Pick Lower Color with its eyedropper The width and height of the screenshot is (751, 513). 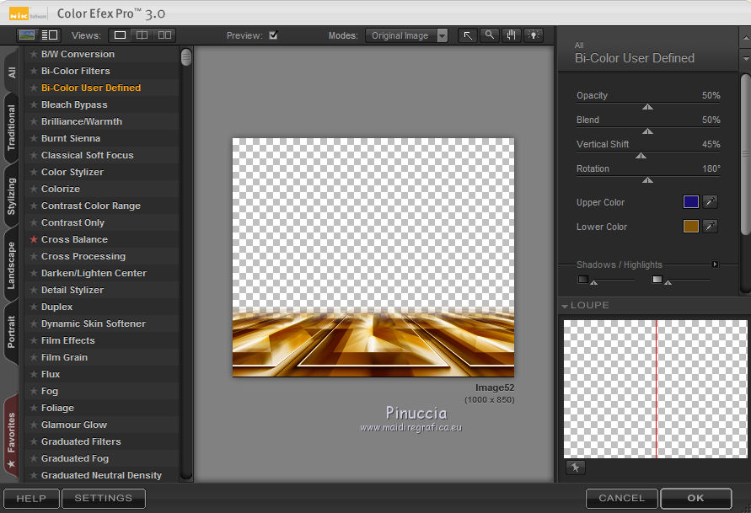click(x=711, y=227)
